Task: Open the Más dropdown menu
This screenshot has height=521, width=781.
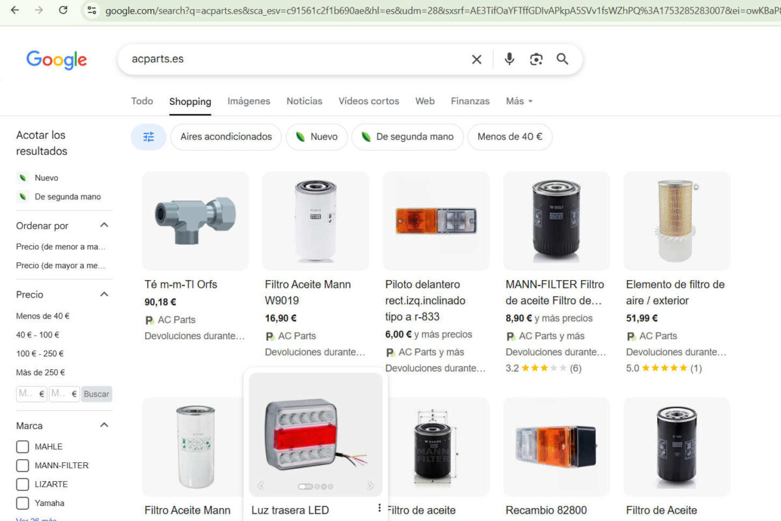Action: coord(519,101)
